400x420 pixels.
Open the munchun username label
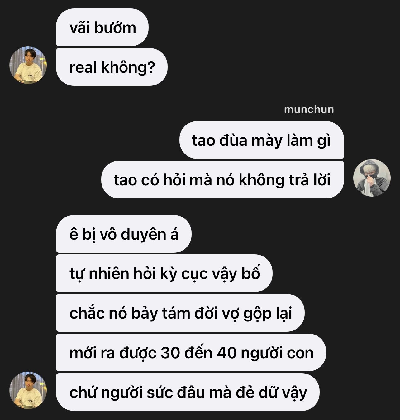tap(309, 109)
